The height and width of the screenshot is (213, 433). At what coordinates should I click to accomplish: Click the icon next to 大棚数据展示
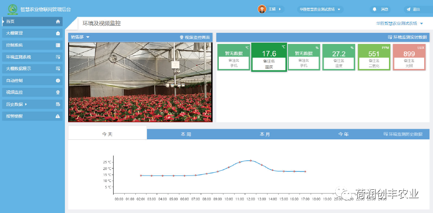pos(58,69)
